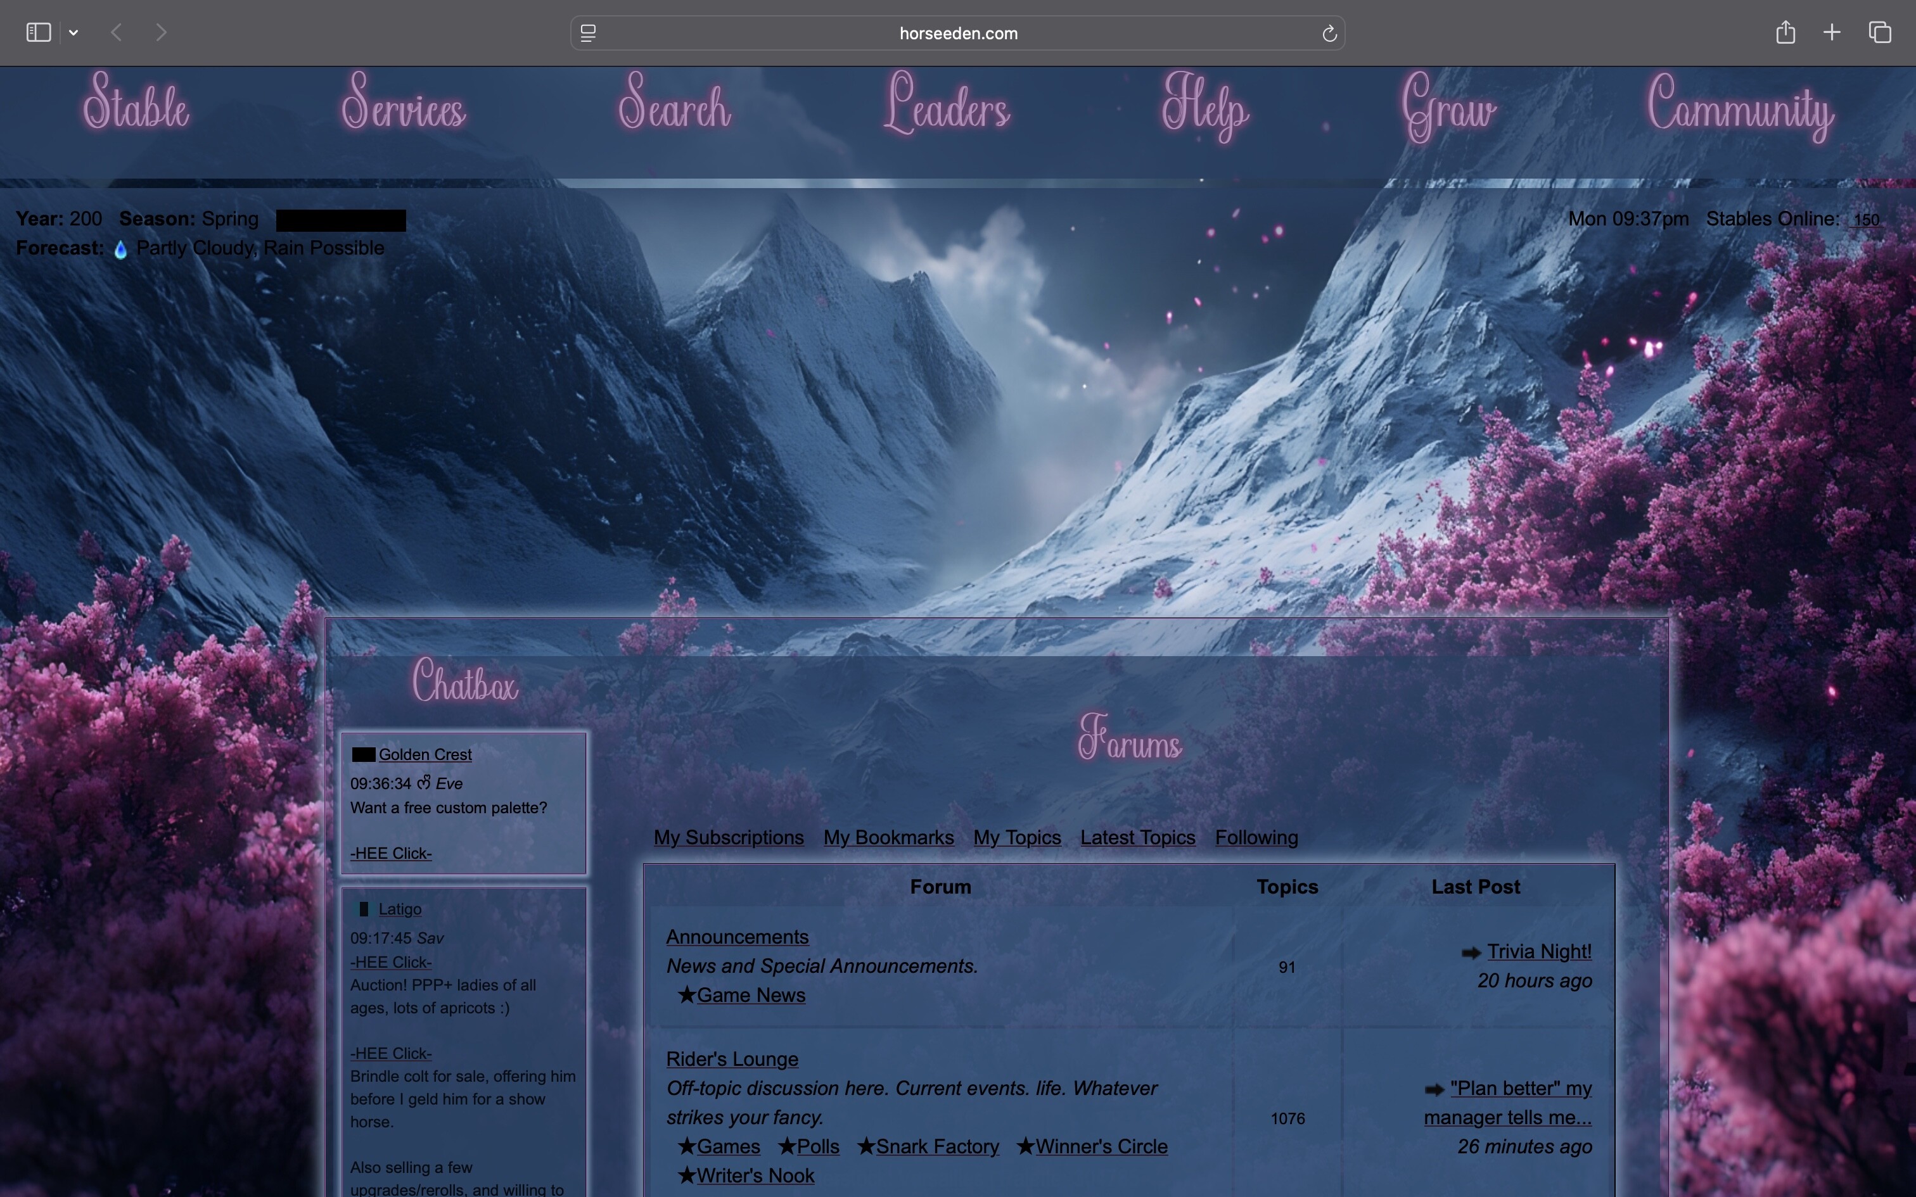View the 150 Stables Online list
The height and width of the screenshot is (1197, 1916).
1865,220
